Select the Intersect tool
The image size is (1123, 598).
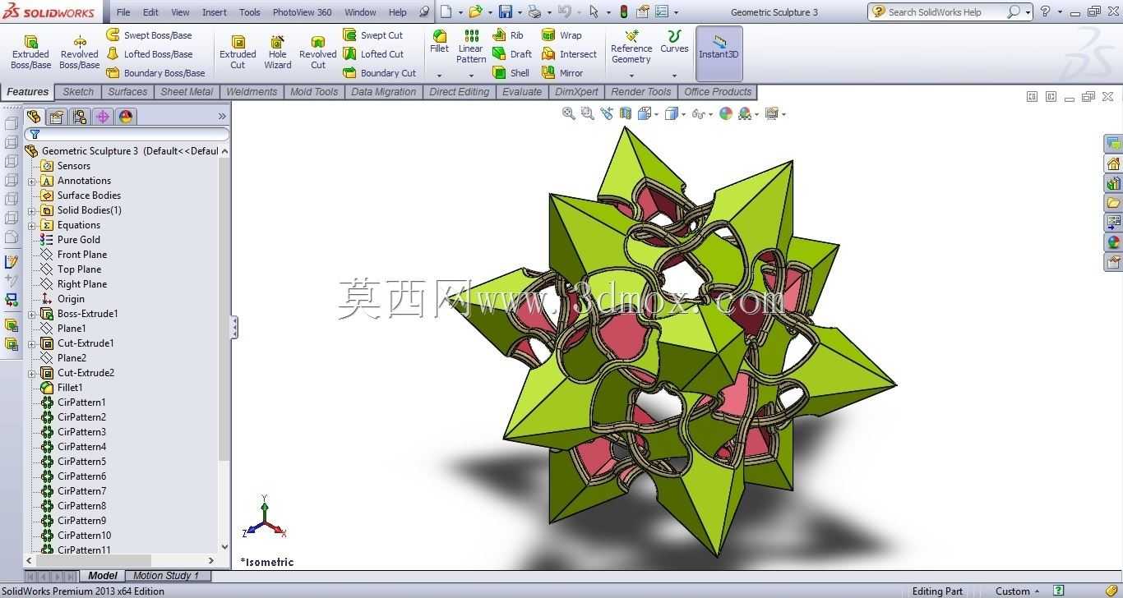click(x=569, y=54)
